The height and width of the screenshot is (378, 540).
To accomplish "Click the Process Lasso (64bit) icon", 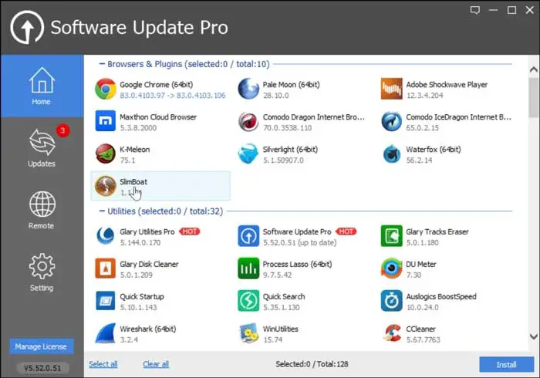I will (248, 268).
